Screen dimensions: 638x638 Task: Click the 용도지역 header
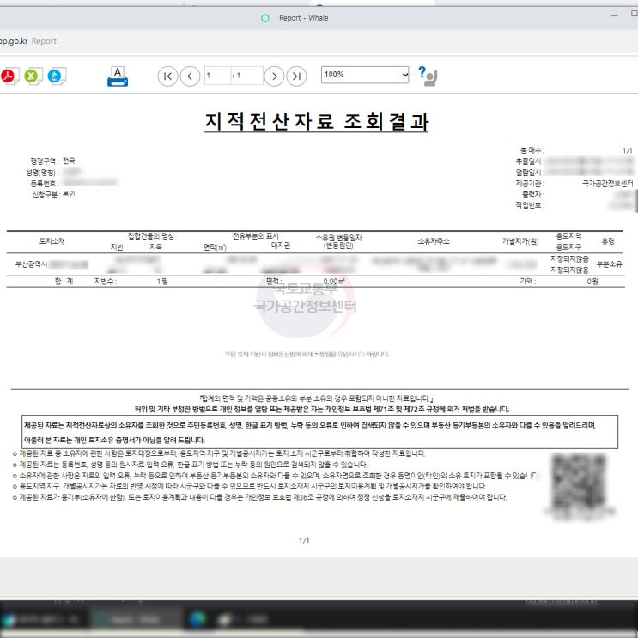click(x=568, y=236)
